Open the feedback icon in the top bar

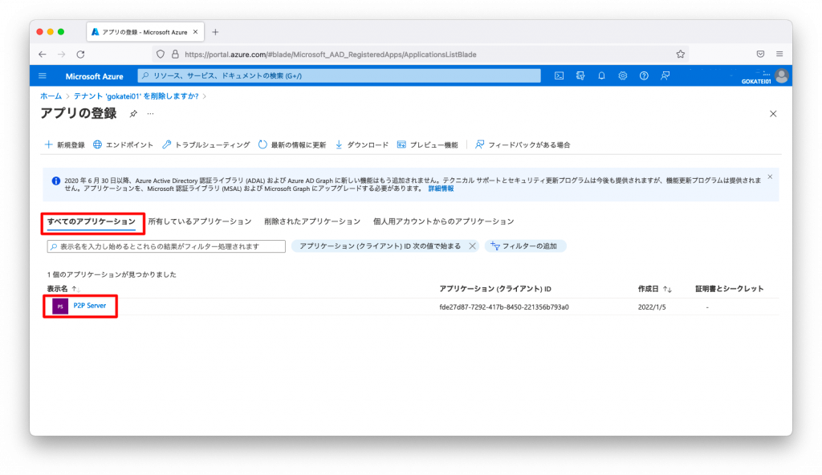(665, 75)
